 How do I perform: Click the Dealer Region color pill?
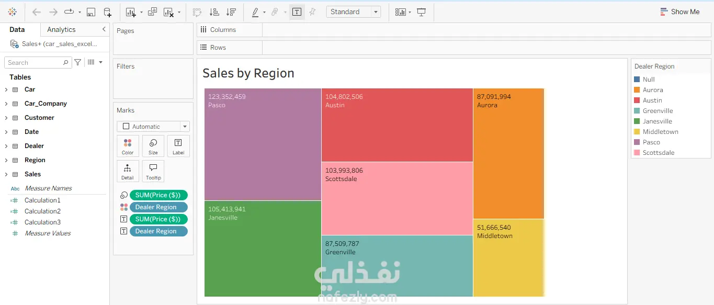point(156,207)
